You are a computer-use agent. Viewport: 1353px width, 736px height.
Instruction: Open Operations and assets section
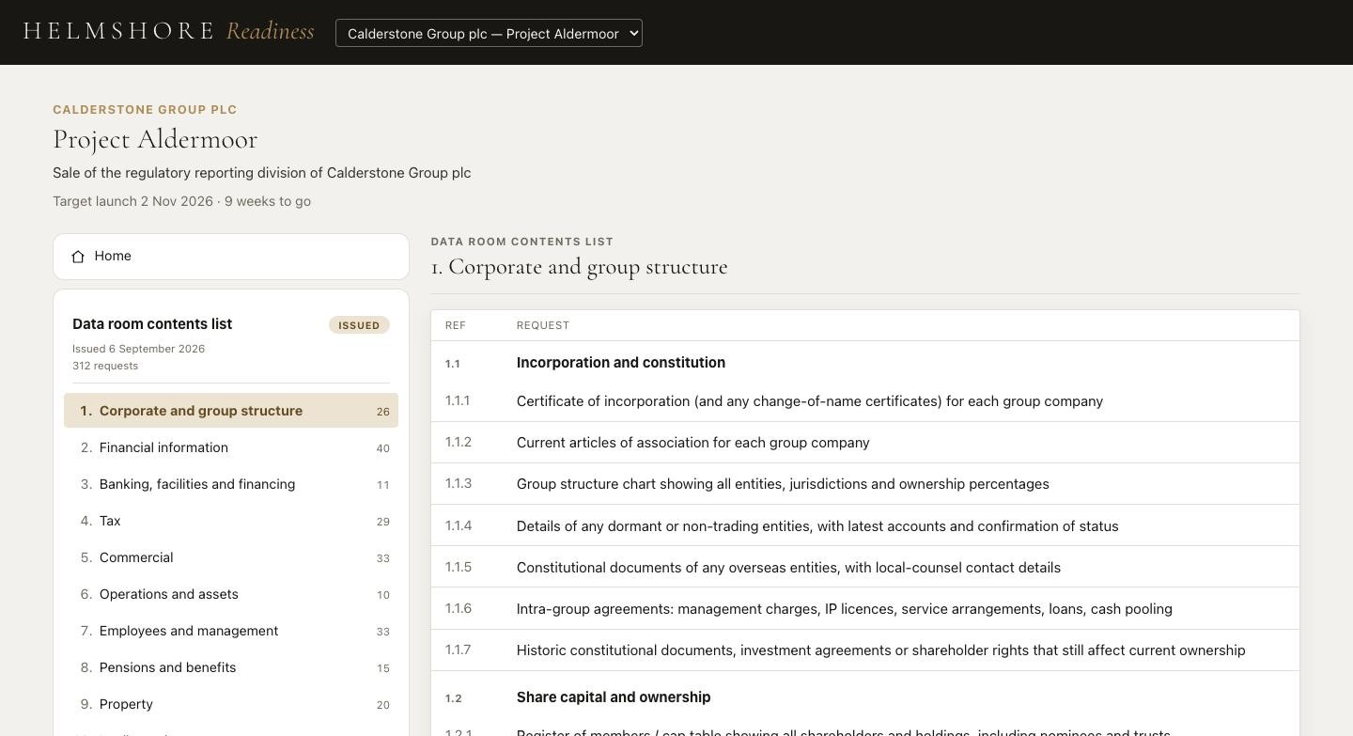pyautogui.click(x=231, y=594)
